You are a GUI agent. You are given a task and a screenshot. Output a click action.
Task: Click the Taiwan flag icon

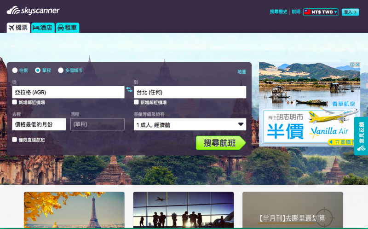point(307,12)
